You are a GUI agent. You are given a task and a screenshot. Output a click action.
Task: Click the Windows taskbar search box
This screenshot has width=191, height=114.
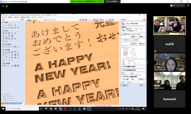click(22, 109)
